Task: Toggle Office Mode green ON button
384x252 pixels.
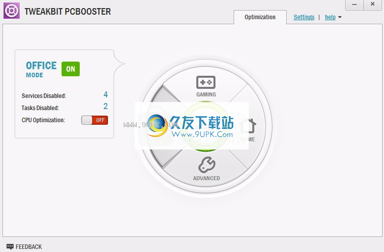Action: [71, 69]
